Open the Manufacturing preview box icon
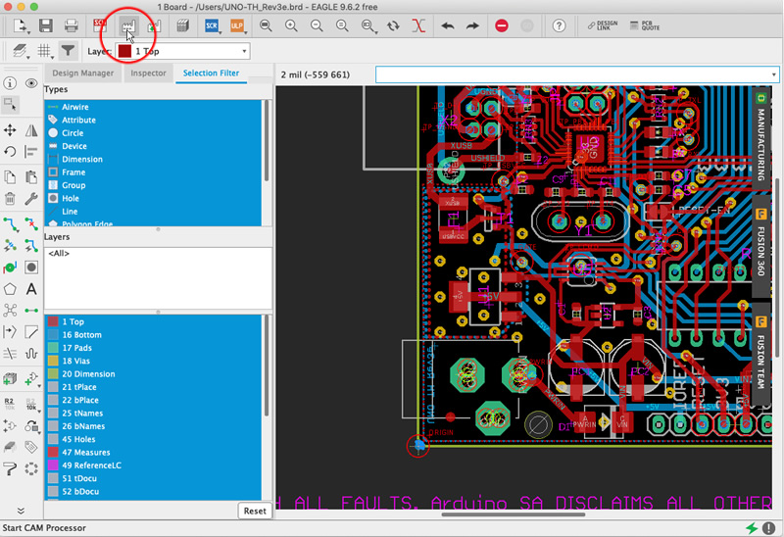Screen dimensions: 784x537 pyautogui.click(x=183, y=25)
